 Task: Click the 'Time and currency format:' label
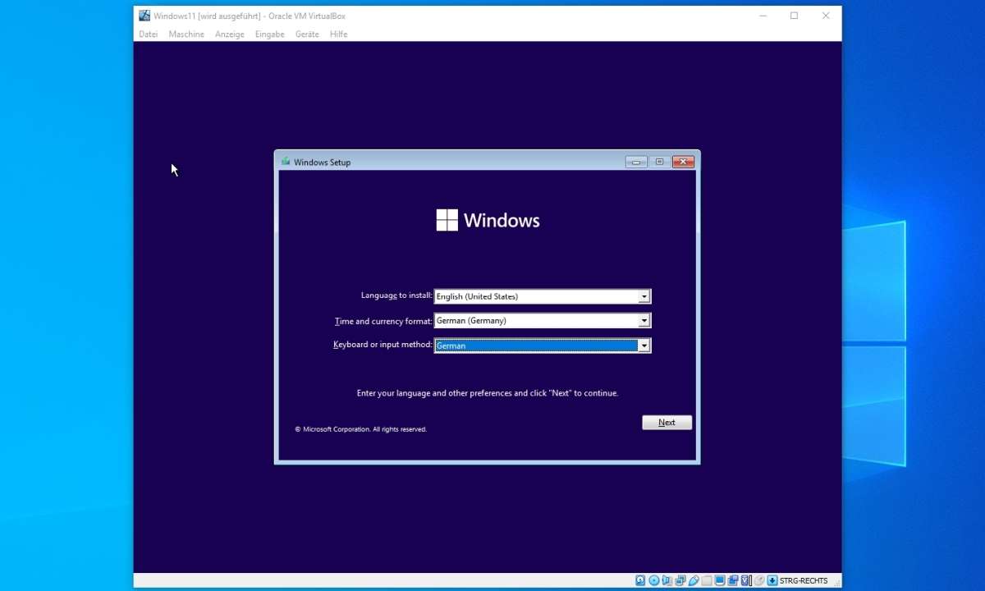point(383,321)
